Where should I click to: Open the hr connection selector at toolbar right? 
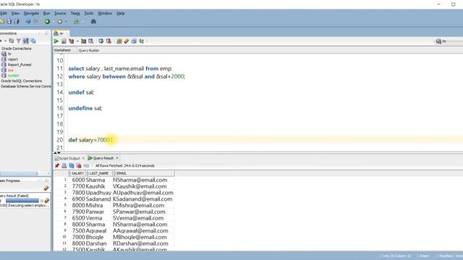pos(449,42)
